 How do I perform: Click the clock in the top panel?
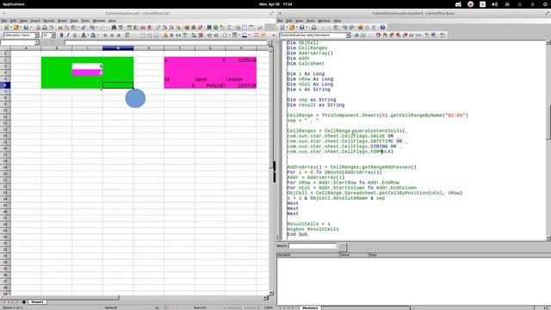click(275, 4)
